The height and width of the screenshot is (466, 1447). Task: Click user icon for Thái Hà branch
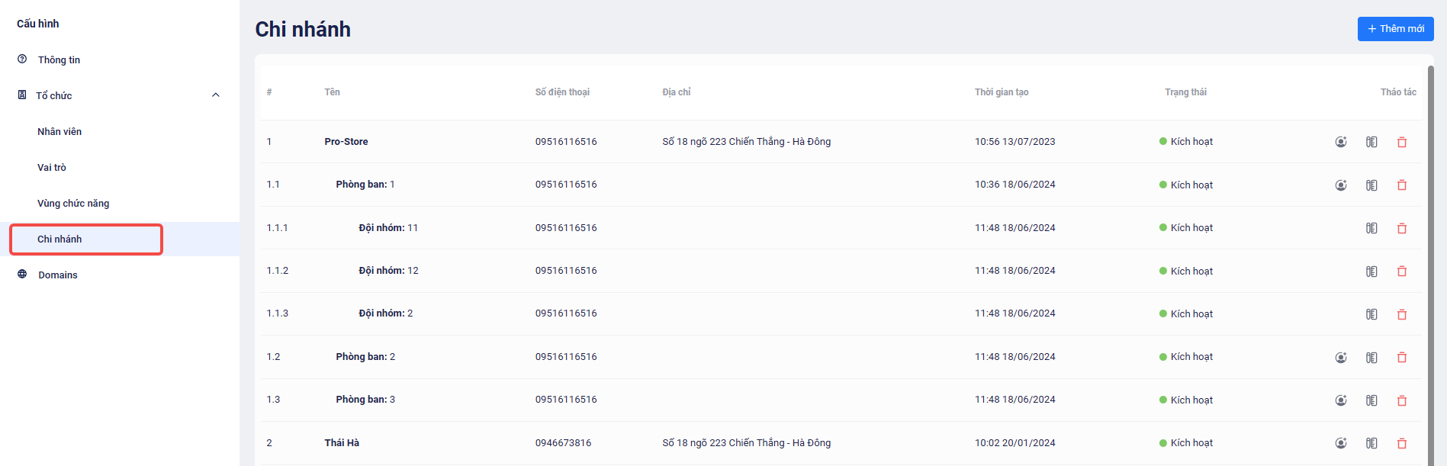pos(1340,443)
